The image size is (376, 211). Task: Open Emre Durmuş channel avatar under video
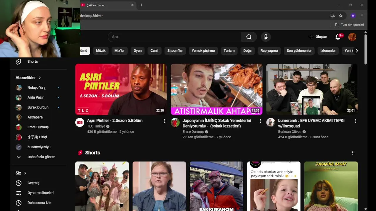click(175, 122)
